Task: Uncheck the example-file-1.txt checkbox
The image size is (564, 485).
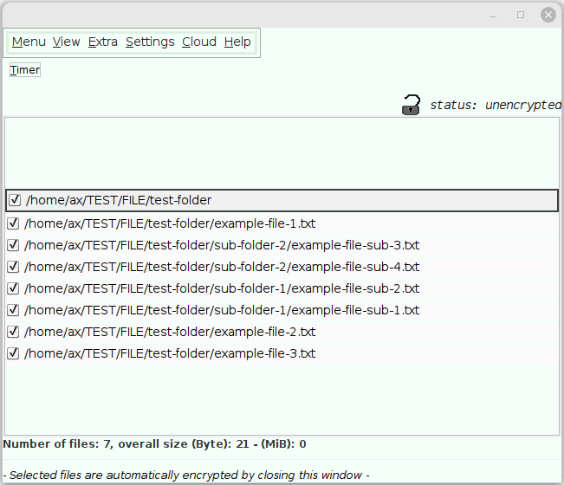Action: coord(13,223)
